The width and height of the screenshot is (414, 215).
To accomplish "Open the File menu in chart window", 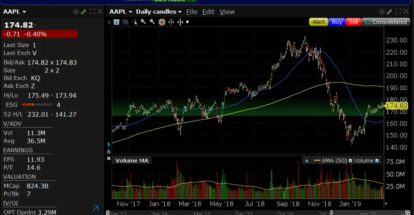I will pos(192,12).
